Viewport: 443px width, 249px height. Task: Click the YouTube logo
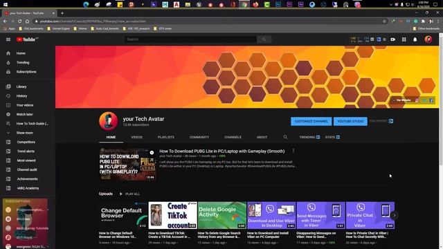tap(27, 39)
